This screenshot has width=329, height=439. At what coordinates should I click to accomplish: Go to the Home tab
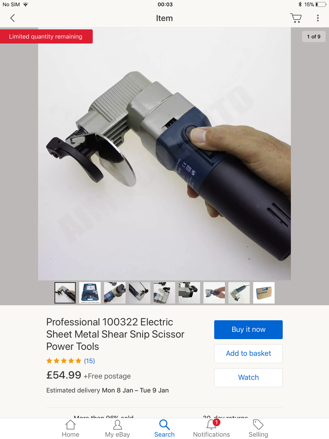tap(70, 429)
